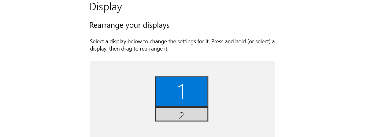This screenshot has width=367, height=137.
Task: Click empty canvas left of the monitors
Action: point(122,99)
